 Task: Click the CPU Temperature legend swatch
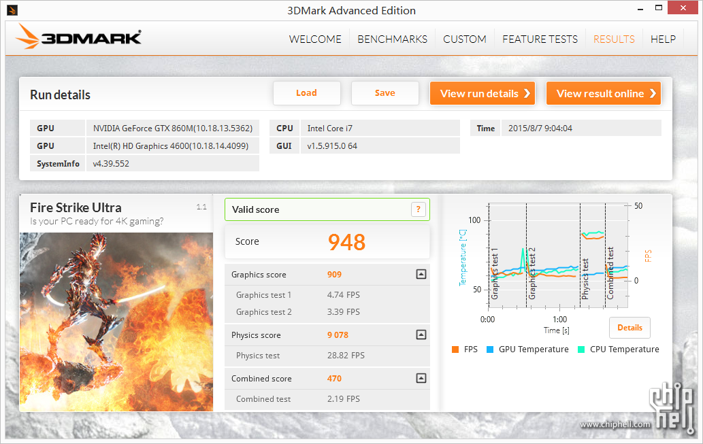(581, 349)
